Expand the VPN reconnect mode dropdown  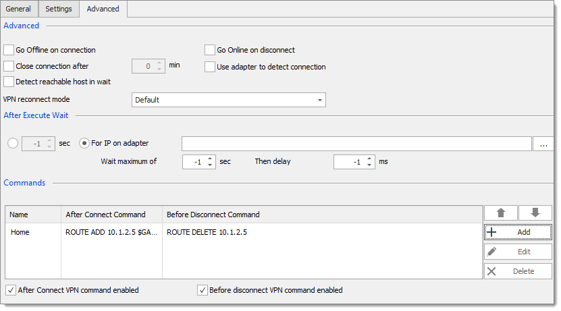click(229, 100)
